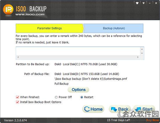Image resolution: width=160 pixels, height=123 pixels.
Task: Click the Disk0 Local Disk(C:) partition text
Action: [86, 64]
